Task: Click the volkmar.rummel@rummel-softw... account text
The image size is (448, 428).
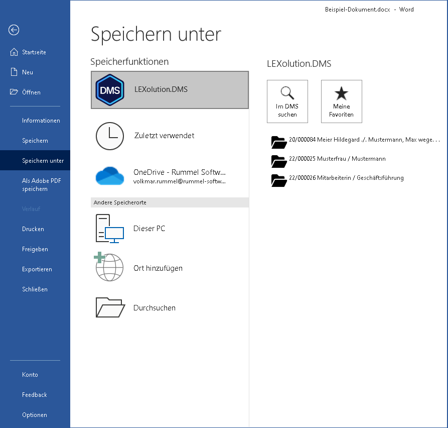Action: [x=180, y=181]
